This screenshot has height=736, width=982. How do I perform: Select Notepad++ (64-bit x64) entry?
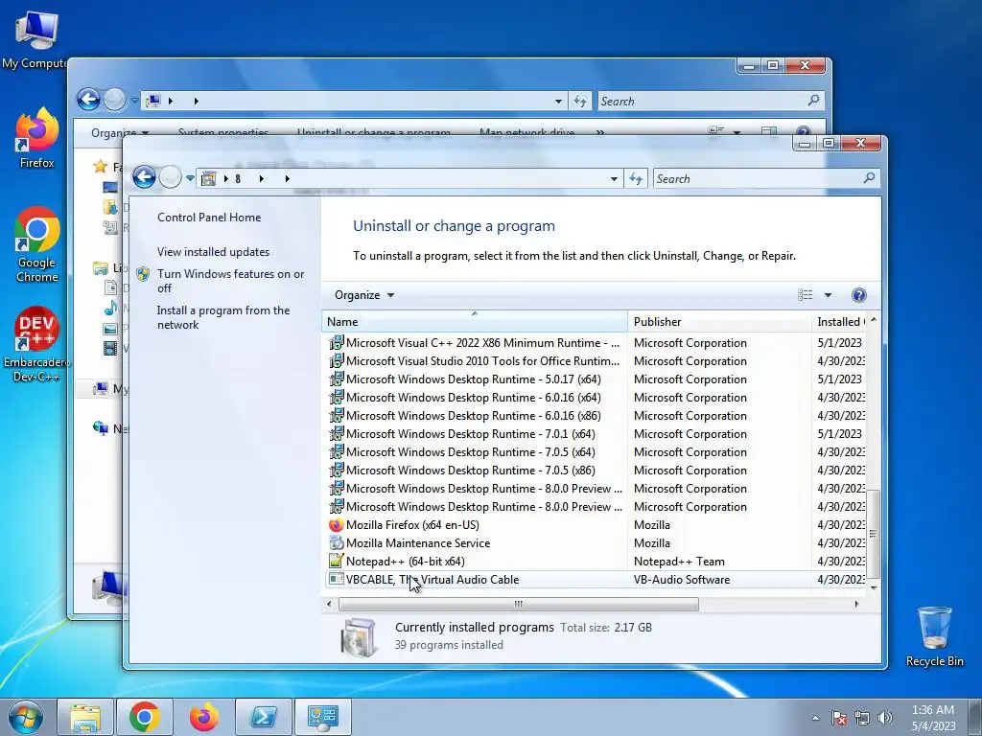coord(596,562)
